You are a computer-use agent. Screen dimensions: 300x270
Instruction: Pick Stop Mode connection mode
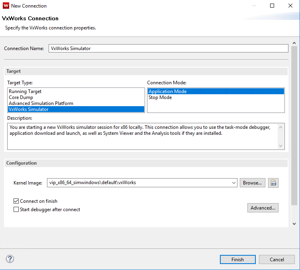(216, 97)
